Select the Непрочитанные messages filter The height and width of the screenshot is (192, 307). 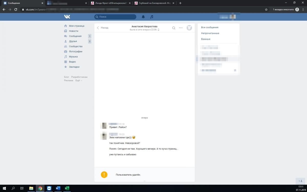pyautogui.click(x=210, y=33)
